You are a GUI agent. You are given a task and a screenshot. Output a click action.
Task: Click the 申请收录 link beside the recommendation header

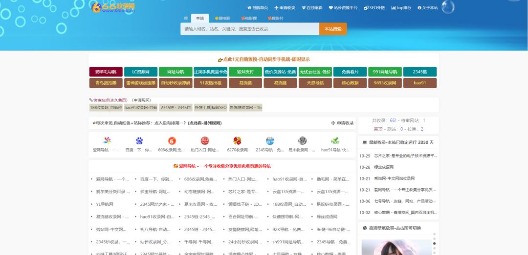(x=342, y=123)
